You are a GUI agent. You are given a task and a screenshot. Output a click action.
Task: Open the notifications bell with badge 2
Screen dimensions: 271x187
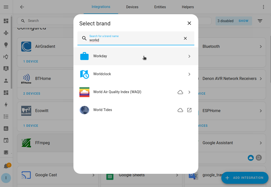click(x=6, y=165)
